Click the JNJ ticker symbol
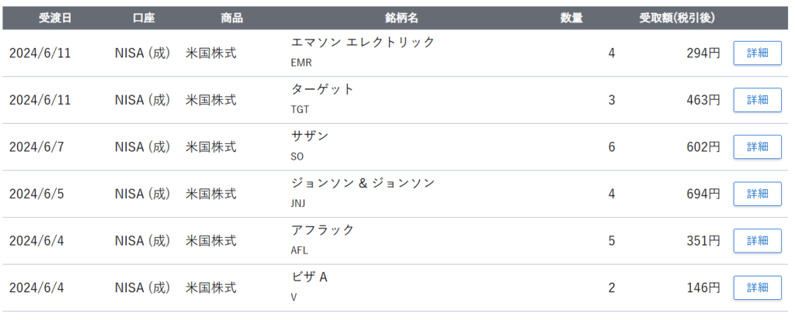This screenshot has width=795, height=320. pyautogui.click(x=300, y=204)
